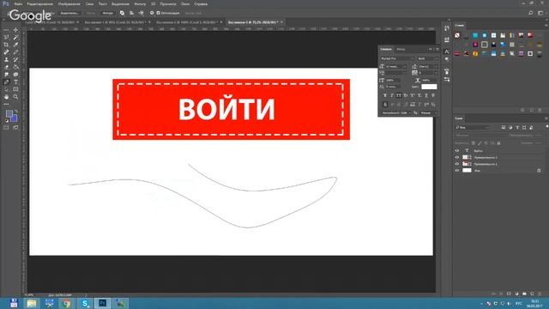Select the Прямоугольник 1 layer thumbnail

[x=465, y=164]
